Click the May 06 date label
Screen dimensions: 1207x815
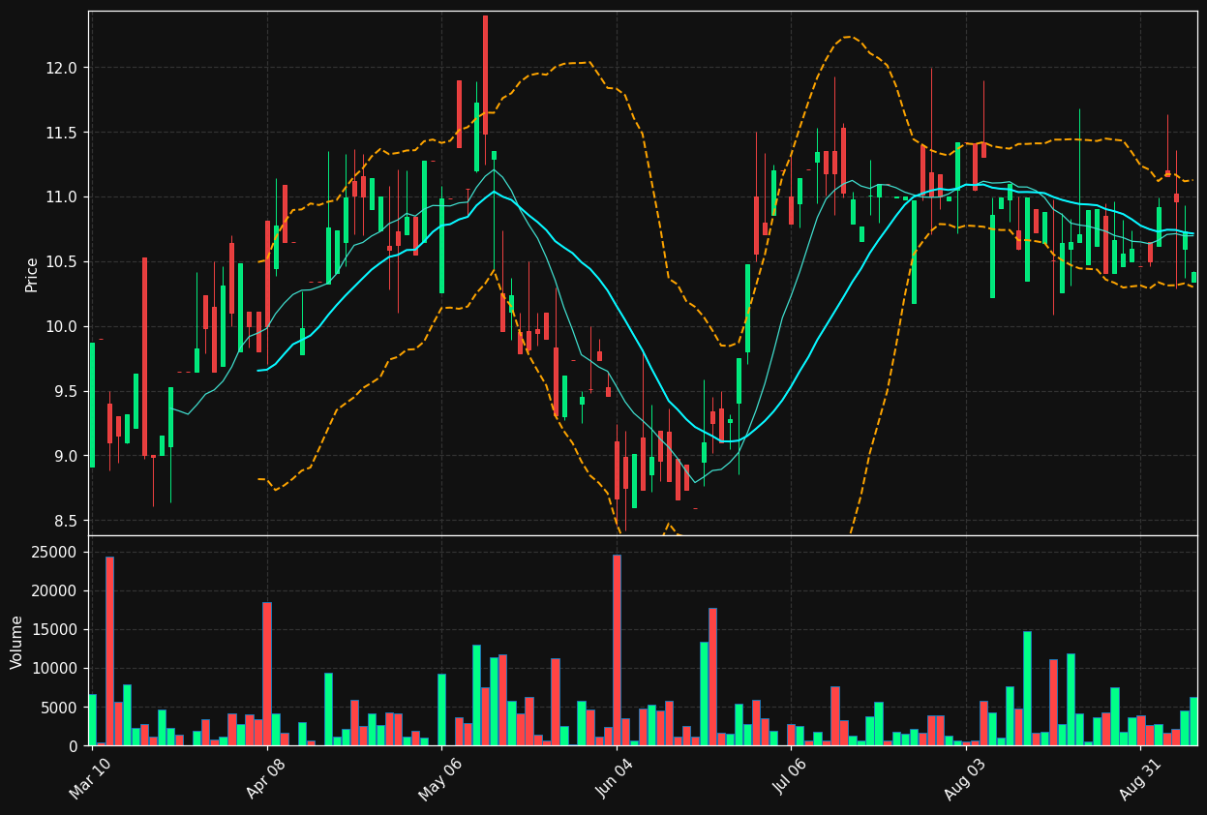coord(439,777)
